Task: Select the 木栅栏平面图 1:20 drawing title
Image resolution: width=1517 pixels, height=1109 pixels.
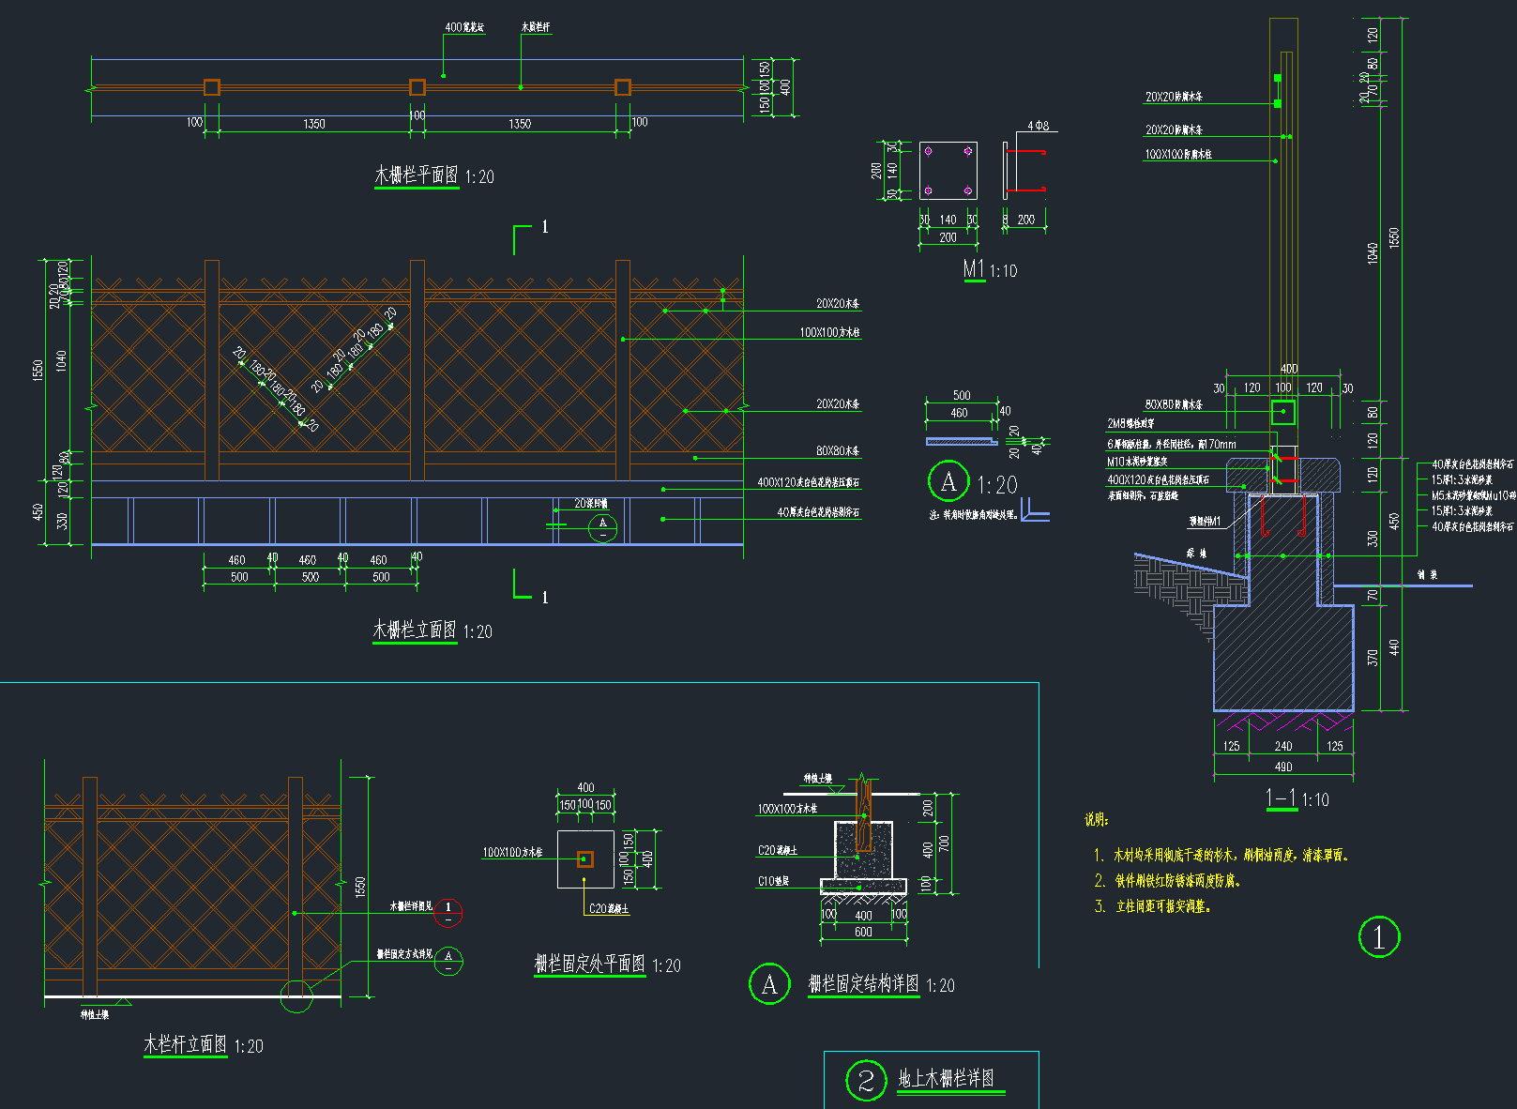Action: click(x=434, y=175)
